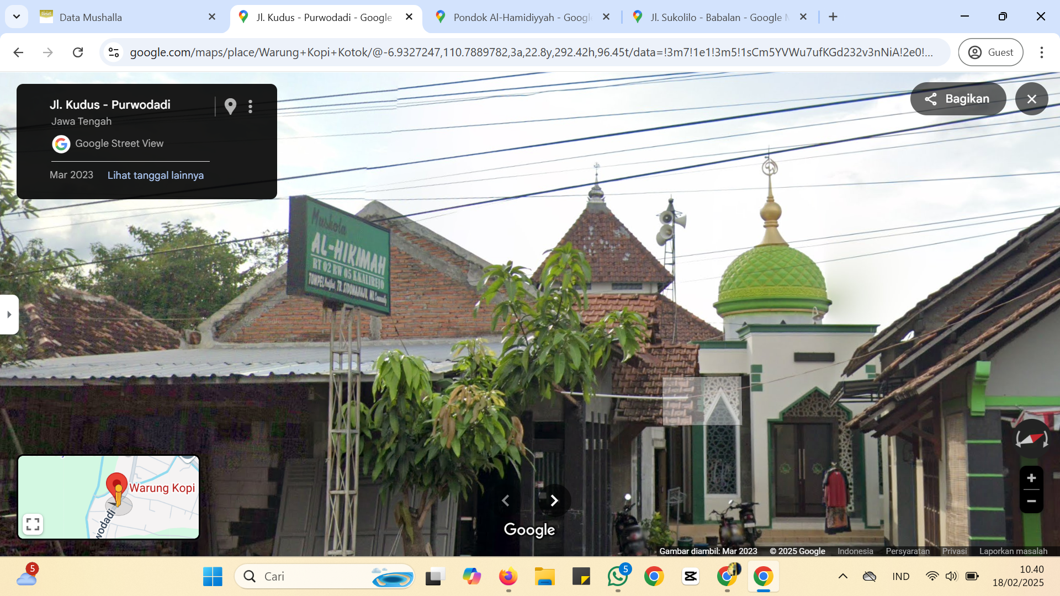Click the Indonesia footer link
The image size is (1060, 596).
coord(855,551)
